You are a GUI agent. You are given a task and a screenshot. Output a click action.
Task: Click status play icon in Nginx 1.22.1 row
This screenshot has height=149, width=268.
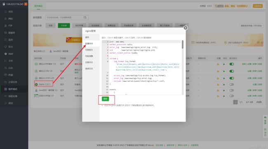point(224,85)
